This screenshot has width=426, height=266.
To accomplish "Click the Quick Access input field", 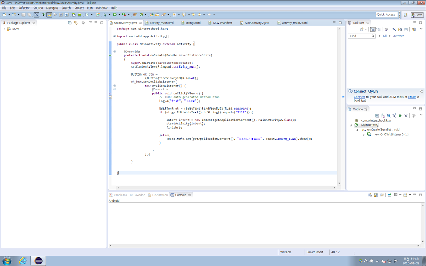I will (387, 15).
